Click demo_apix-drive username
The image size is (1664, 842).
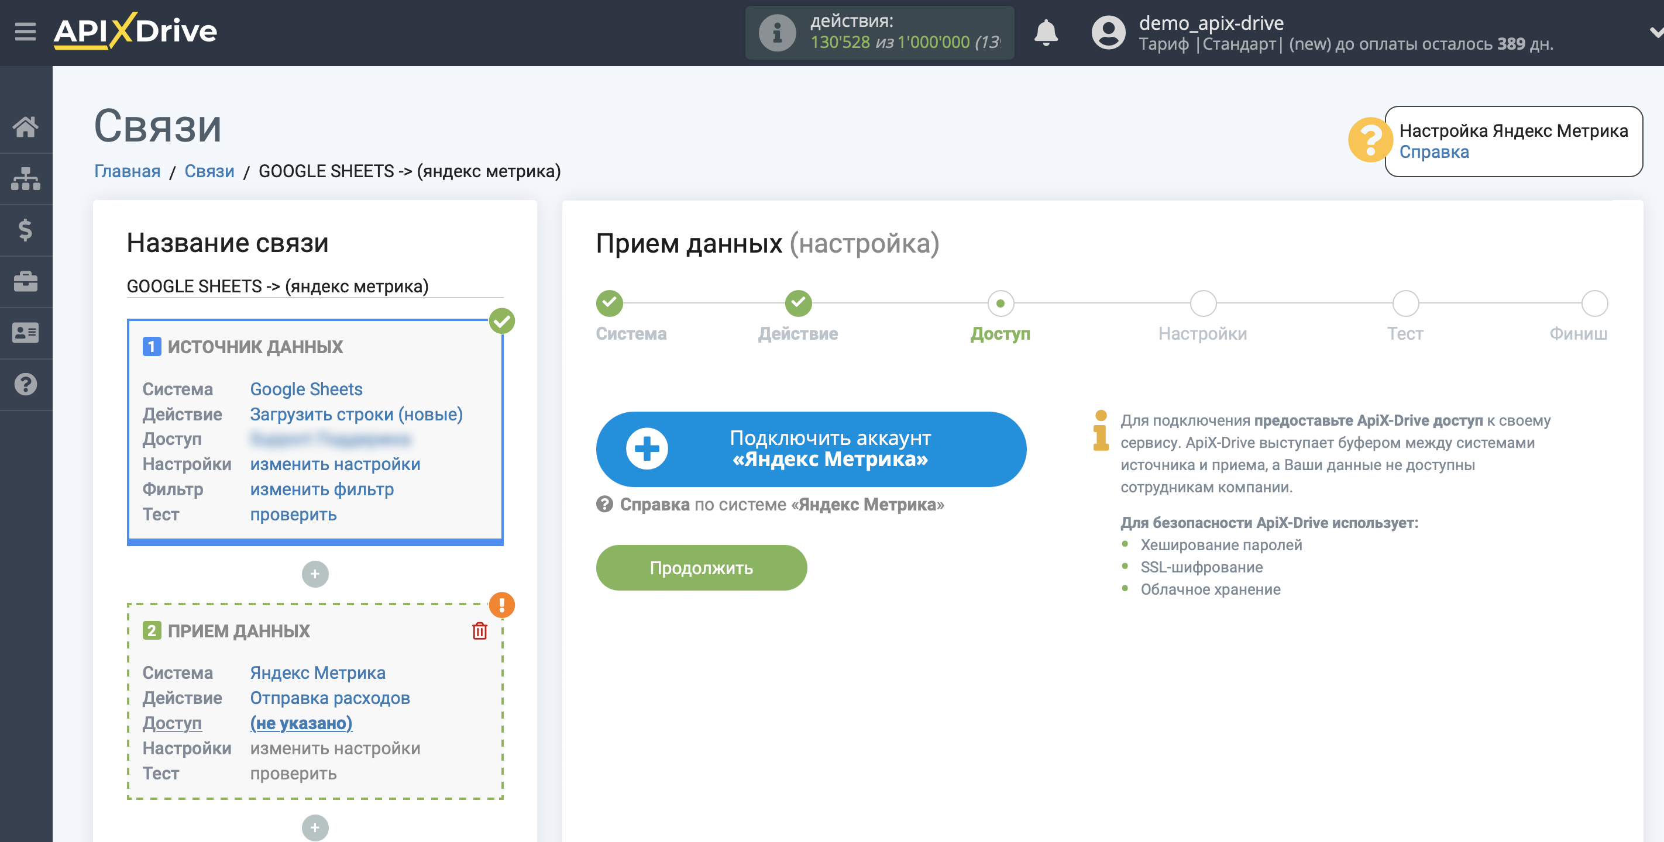tap(1211, 23)
